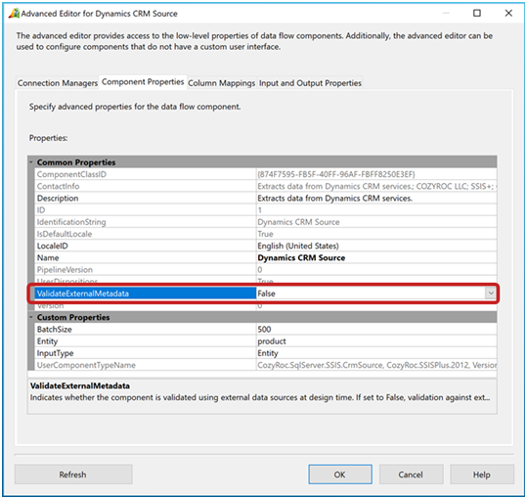Image resolution: width=527 pixels, height=499 pixels.
Task: Click the Cancel button
Action: pos(411,475)
